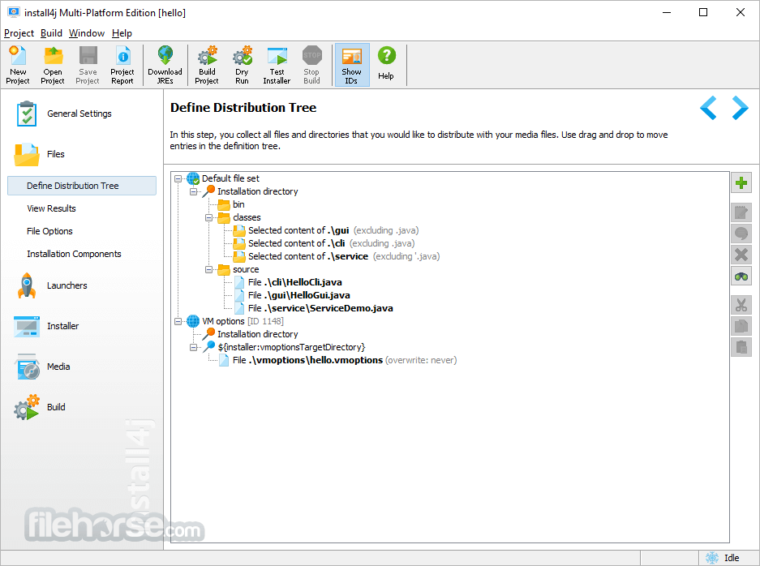Select the 'classes' folder label
Viewport: 760px width, 566px height.
tap(247, 217)
